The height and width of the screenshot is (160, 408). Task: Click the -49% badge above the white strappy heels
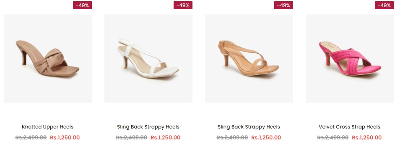click(183, 5)
